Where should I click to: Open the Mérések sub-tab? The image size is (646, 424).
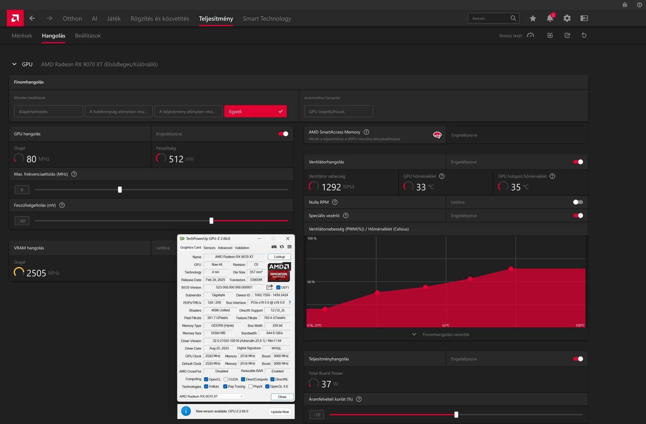tap(22, 36)
